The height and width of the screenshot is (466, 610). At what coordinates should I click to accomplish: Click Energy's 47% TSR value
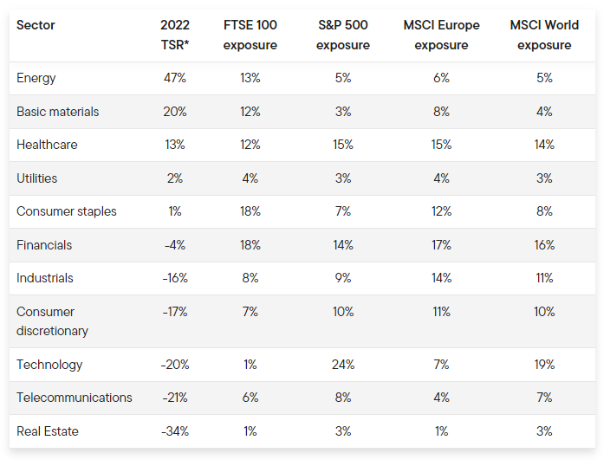pyautogui.click(x=175, y=78)
